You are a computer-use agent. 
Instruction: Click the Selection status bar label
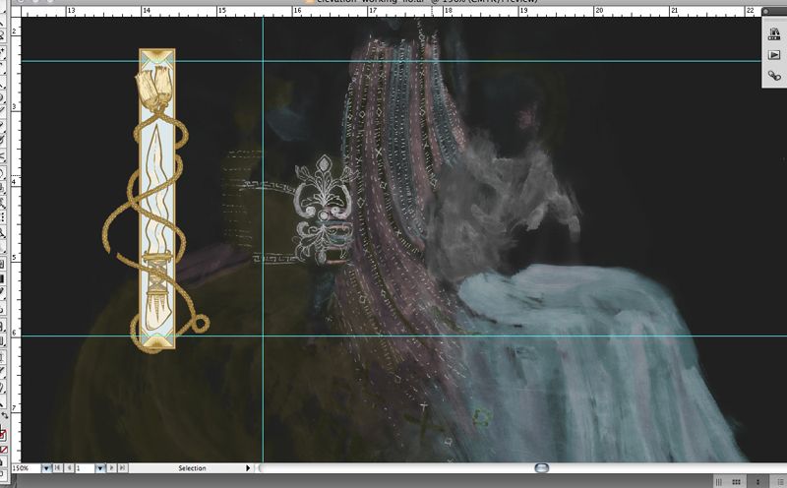coord(192,467)
